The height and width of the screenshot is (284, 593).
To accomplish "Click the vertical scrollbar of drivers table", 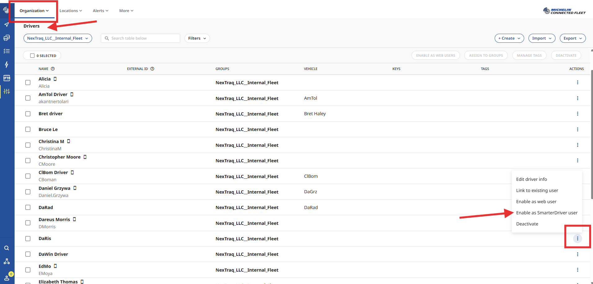I will (x=592, y=135).
